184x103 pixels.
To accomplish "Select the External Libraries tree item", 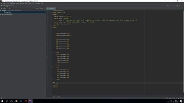I will 7,14.
